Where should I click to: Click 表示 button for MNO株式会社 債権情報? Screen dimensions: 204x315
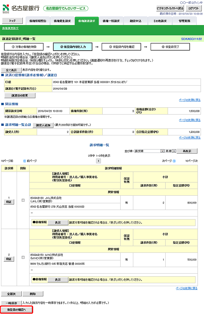tap(58, 280)
